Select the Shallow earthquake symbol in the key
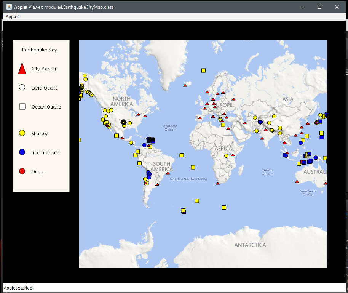 pyautogui.click(x=22, y=133)
